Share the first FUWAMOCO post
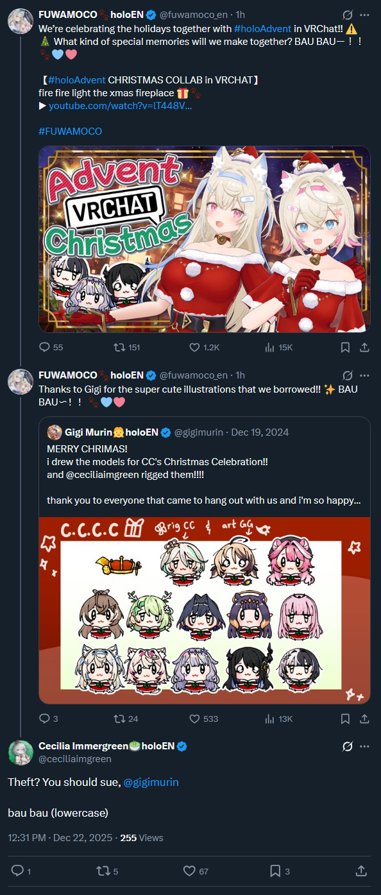 click(x=364, y=347)
